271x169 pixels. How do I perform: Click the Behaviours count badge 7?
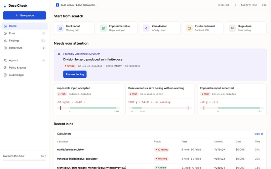coord(44,48)
